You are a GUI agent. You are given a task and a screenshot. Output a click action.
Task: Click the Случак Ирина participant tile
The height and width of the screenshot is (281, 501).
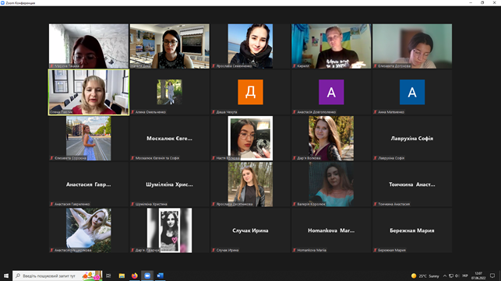point(251,230)
